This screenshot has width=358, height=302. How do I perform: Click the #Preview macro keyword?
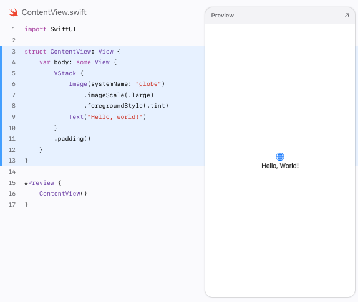(x=39, y=183)
